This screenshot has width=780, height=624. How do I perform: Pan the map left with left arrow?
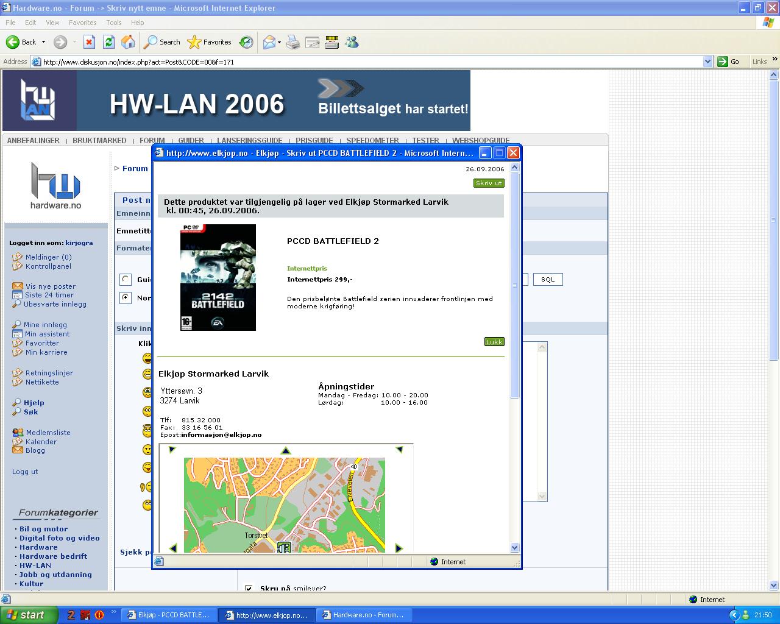172,548
